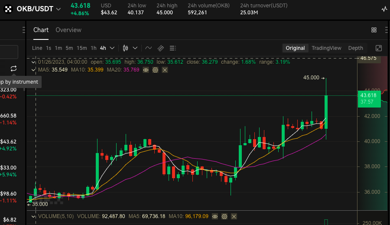Screen dimensions: 390x225
Task: Collapse the VOLUME indicator row chevron
Action: tap(33, 216)
